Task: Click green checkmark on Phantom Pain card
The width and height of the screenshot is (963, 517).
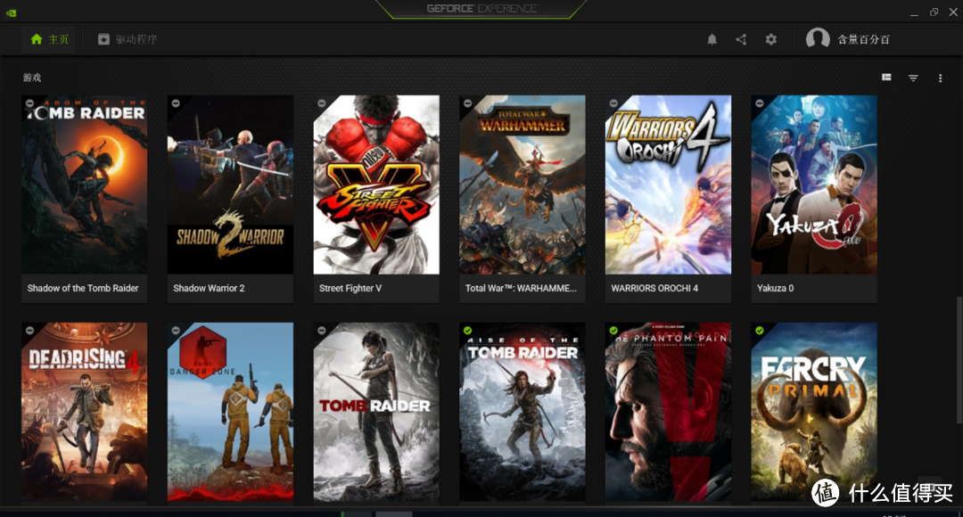Action: tap(613, 331)
